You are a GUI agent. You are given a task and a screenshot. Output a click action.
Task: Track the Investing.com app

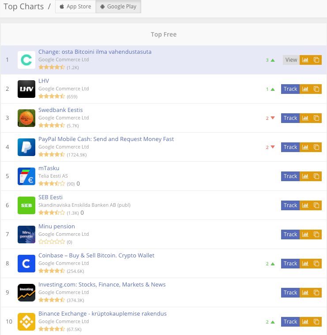[290, 293]
